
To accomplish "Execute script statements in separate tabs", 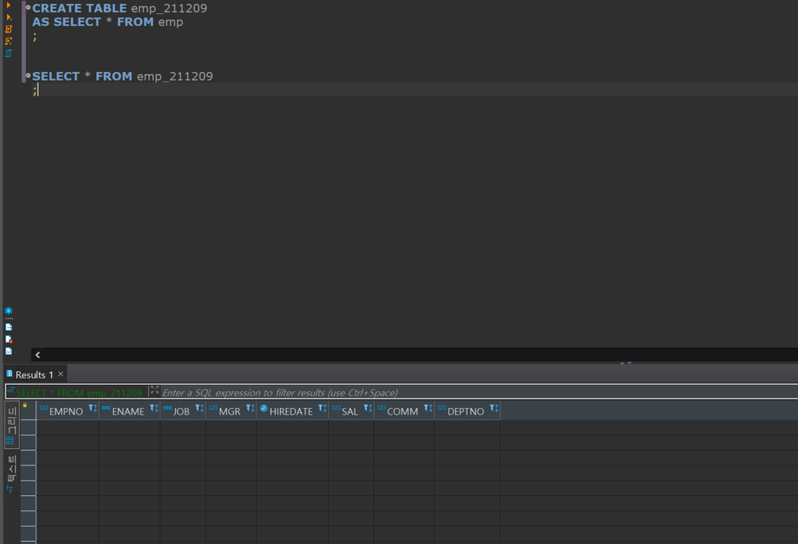I will pyautogui.click(x=9, y=41).
